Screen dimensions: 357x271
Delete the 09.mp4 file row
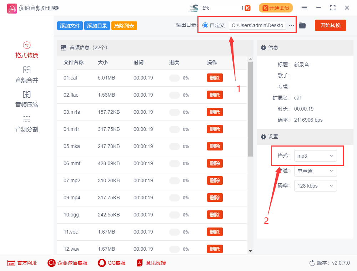(215, 198)
